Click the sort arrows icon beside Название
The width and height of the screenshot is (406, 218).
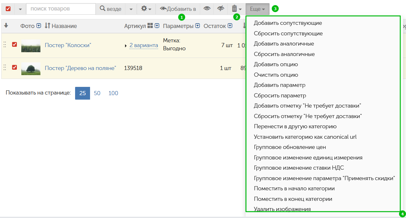47,26
